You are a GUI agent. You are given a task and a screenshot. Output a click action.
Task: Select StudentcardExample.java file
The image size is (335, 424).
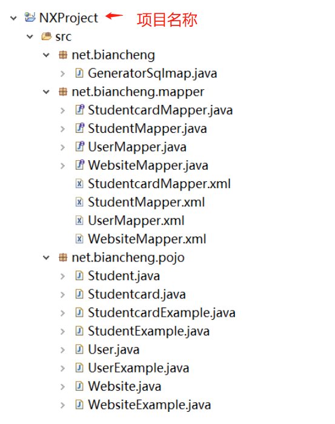162,313
